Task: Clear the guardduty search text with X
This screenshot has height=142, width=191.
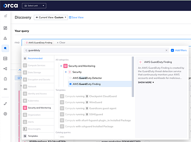Action: click(x=167, y=50)
